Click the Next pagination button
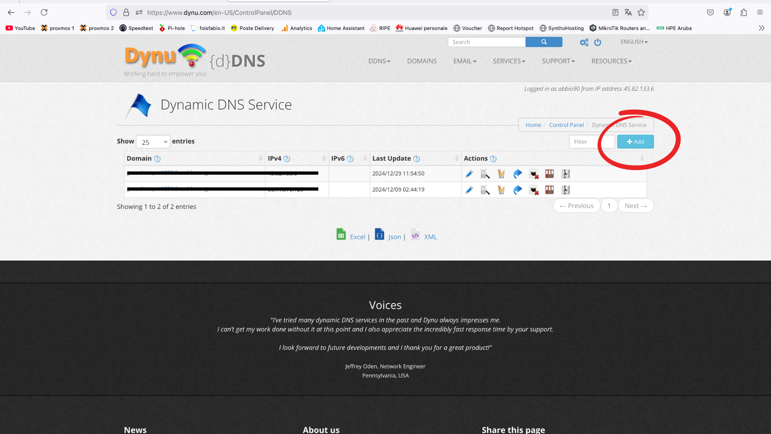The width and height of the screenshot is (771, 434). (636, 206)
